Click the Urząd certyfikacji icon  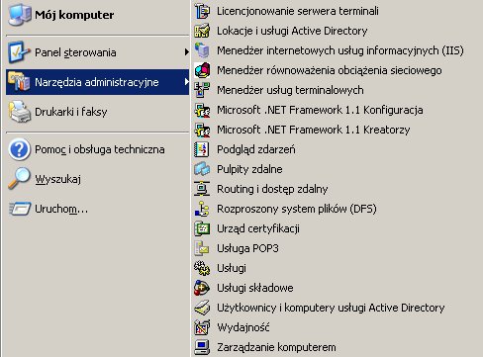click(x=202, y=228)
